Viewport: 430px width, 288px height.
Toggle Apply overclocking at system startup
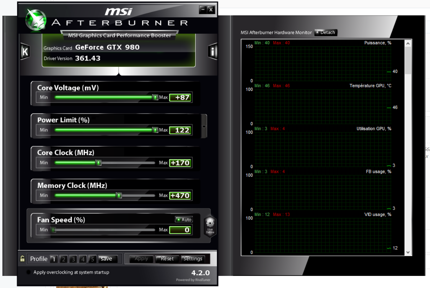28,272
